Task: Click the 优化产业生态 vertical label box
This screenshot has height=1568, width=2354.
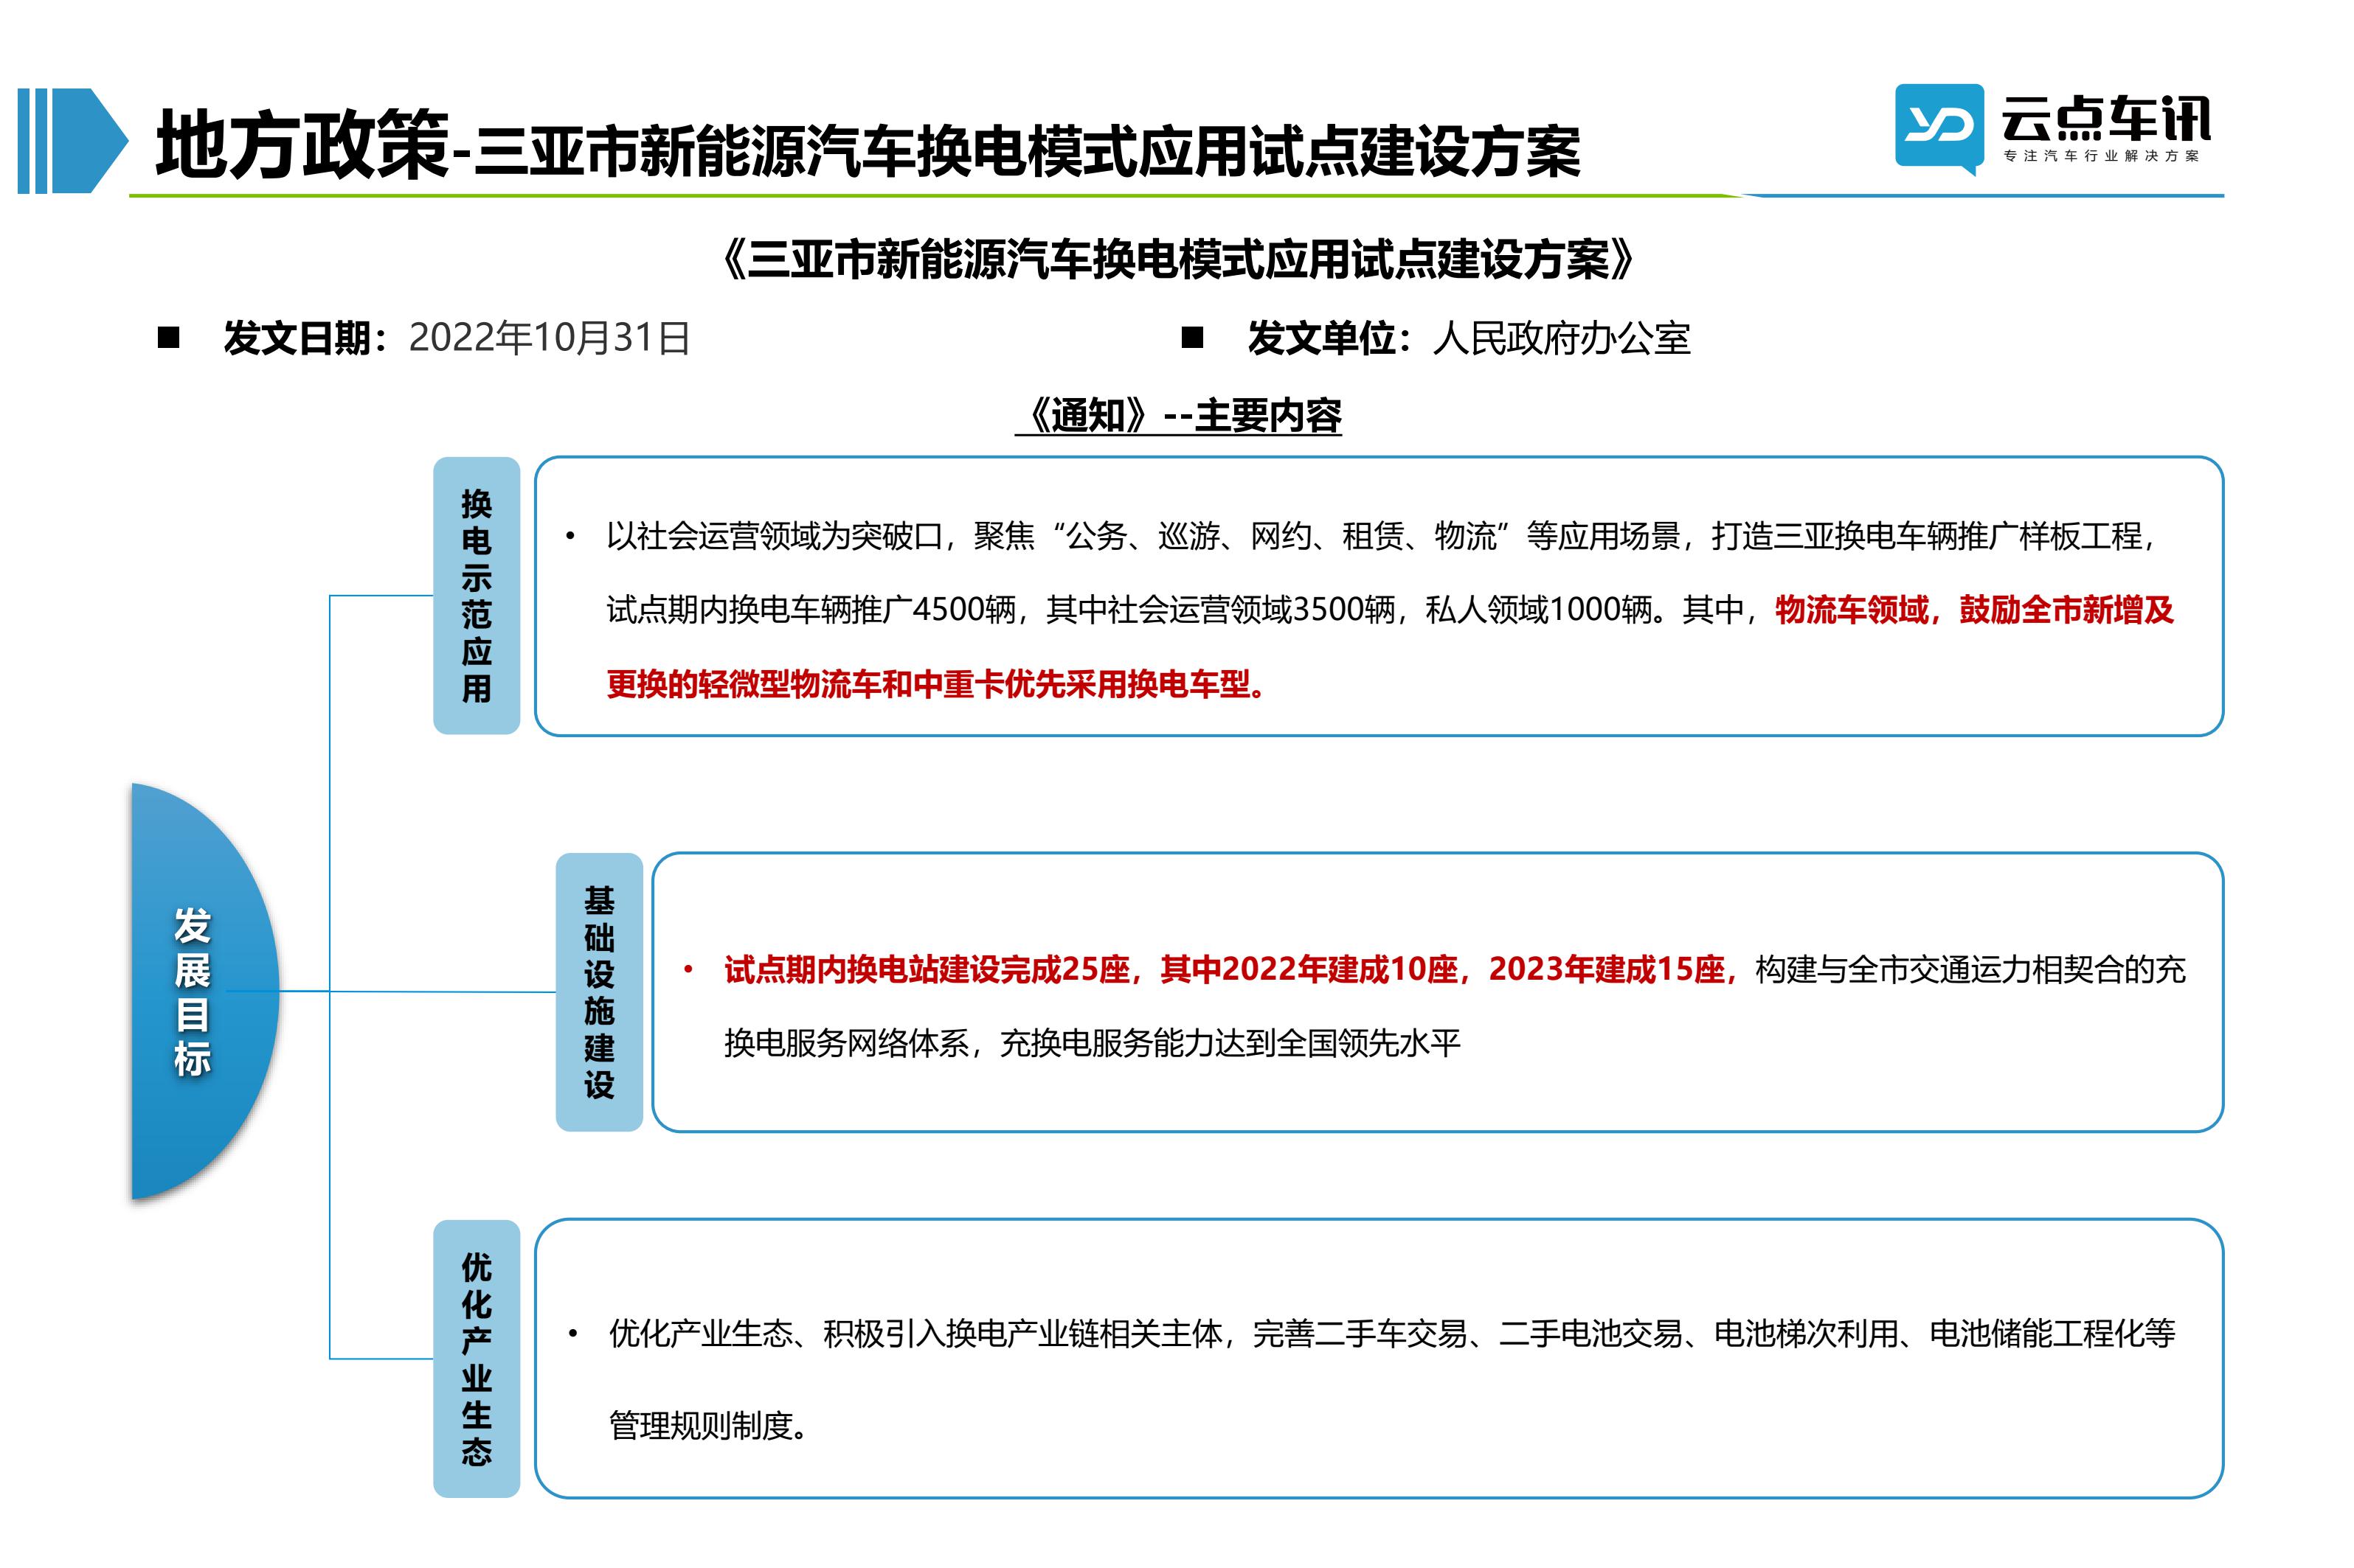Action: click(477, 1358)
